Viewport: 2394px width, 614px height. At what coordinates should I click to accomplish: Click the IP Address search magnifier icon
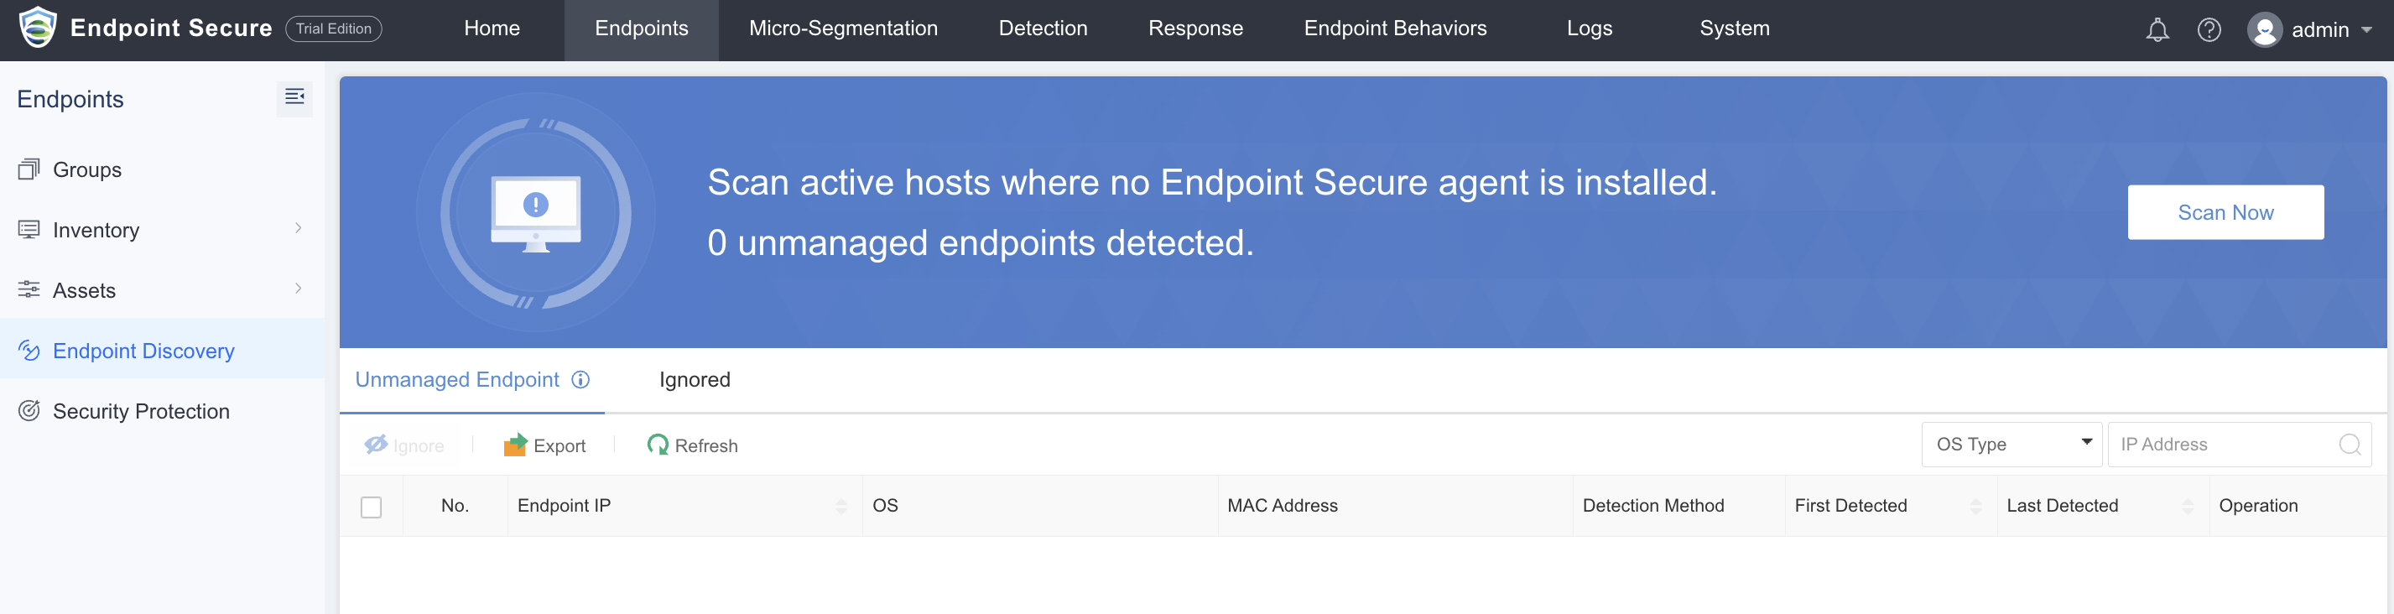tap(2350, 445)
